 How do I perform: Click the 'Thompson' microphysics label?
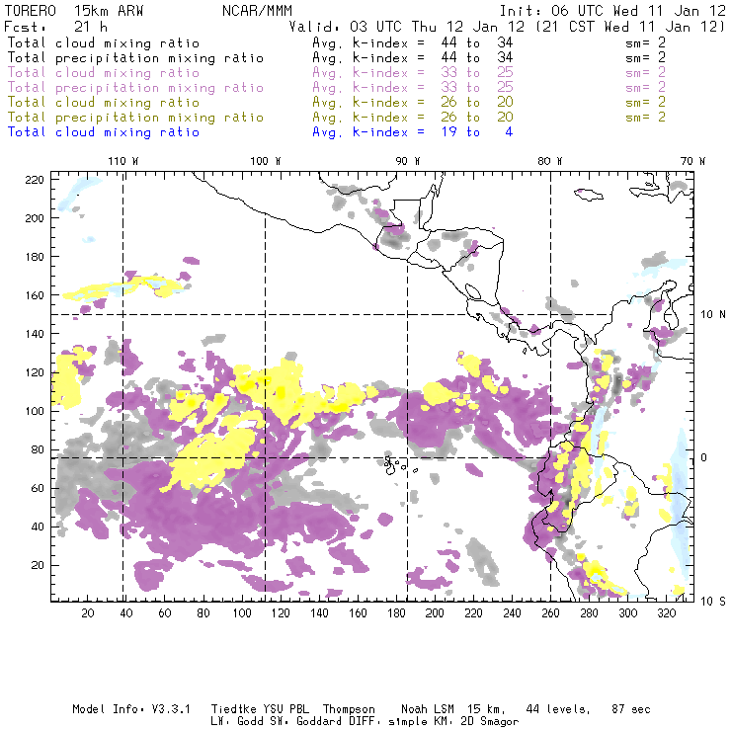click(x=349, y=709)
